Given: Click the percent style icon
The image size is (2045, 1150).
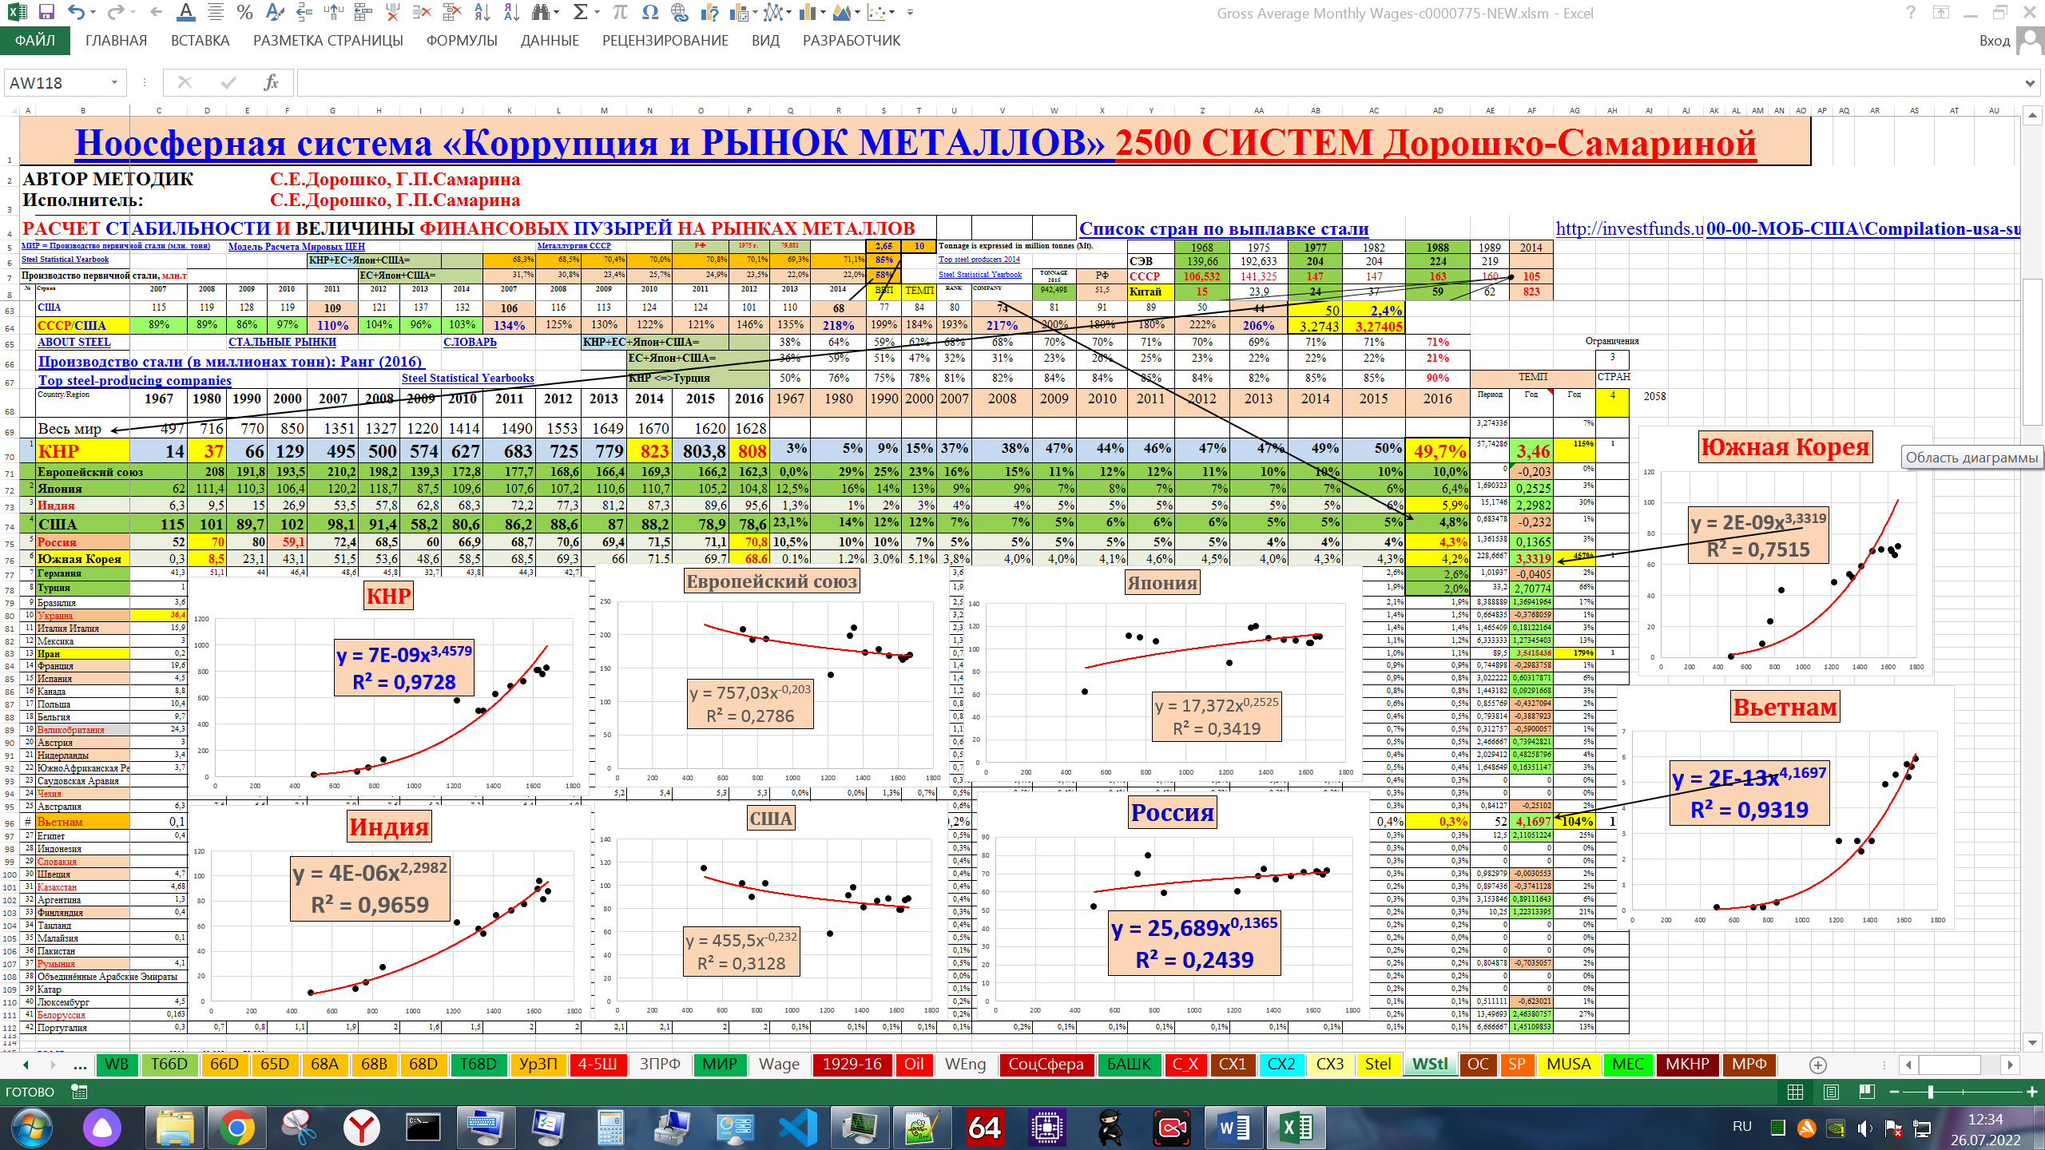Looking at the screenshot, I should point(245,13).
